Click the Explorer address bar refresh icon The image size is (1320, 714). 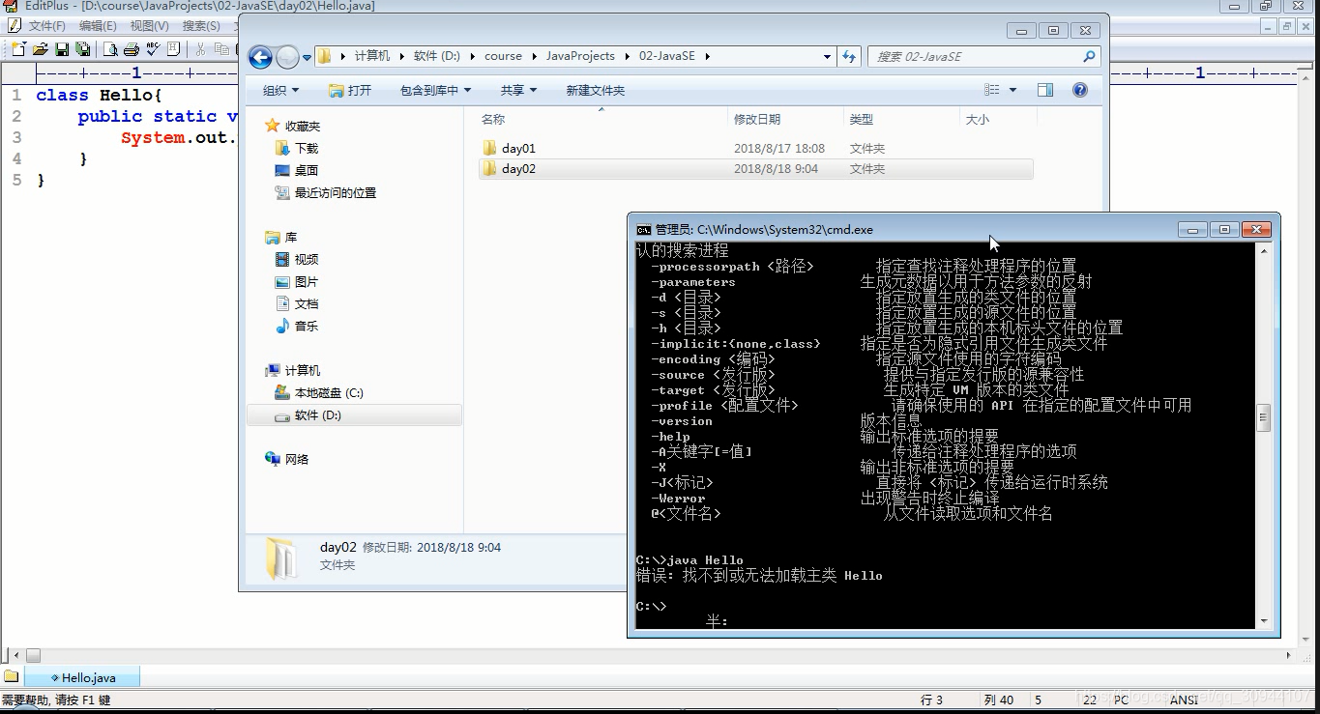tap(849, 56)
